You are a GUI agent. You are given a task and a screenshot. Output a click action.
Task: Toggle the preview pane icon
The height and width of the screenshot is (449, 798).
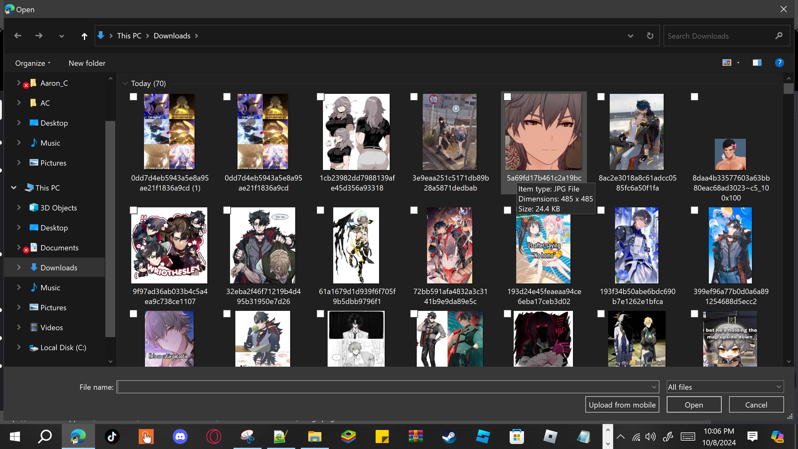757,63
